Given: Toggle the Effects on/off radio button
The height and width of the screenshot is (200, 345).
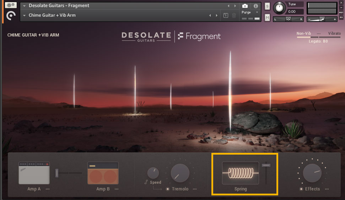Looking at the screenshot, I should [301, 189].
